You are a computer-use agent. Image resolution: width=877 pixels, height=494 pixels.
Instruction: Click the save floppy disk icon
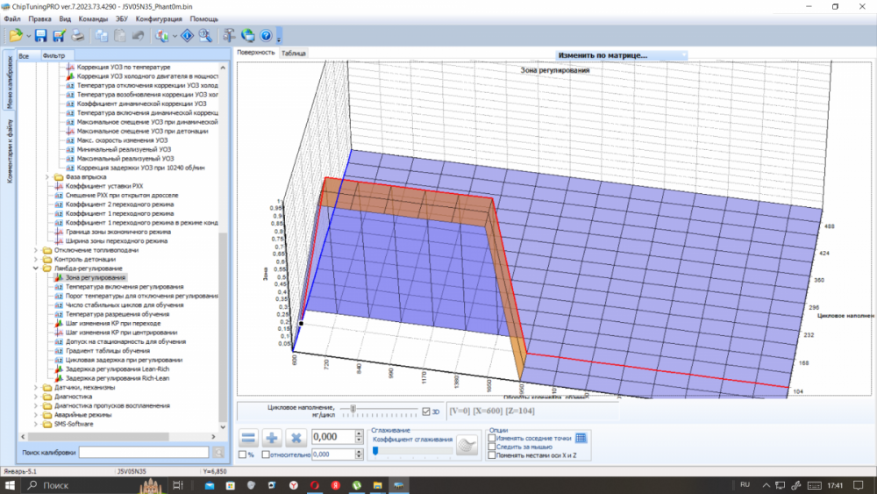click(x=40, y=36)
